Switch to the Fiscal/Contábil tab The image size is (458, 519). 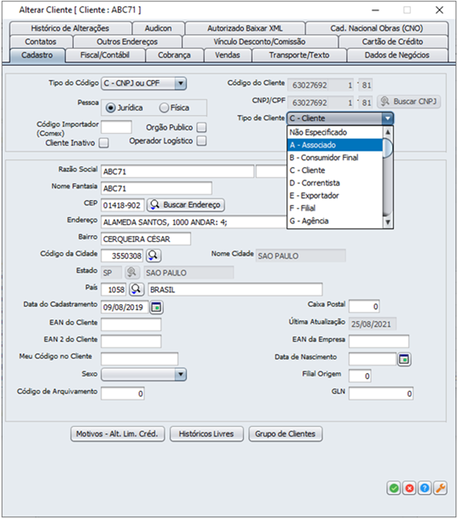pyautogui.click(x=105, y=55)
